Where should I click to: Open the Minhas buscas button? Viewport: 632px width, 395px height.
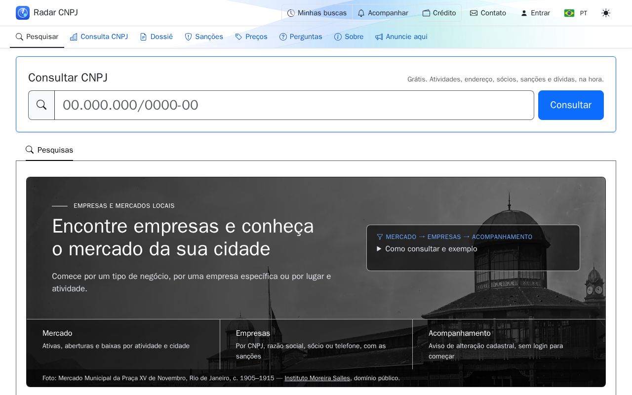[317, 13]
